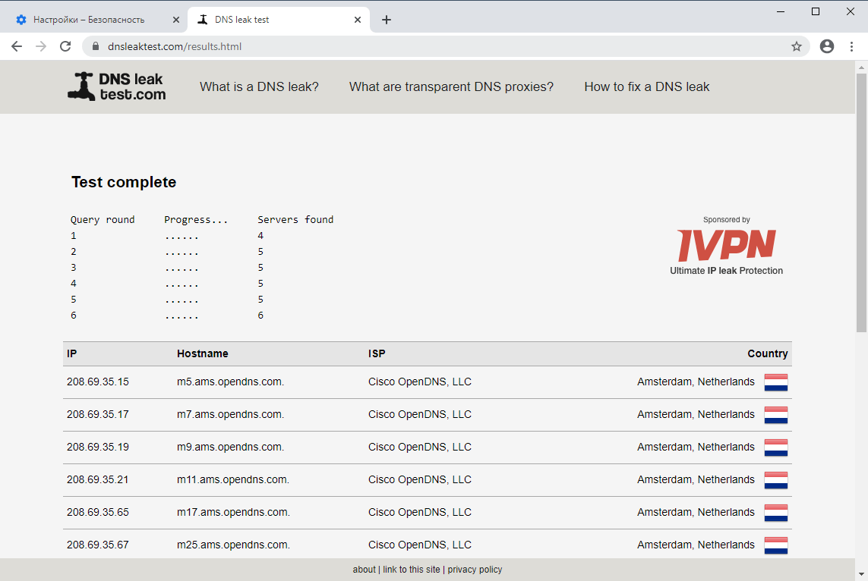Click the 'Test complete' heading
Viewport: 868px width, 581px height.
coord(124,183)
